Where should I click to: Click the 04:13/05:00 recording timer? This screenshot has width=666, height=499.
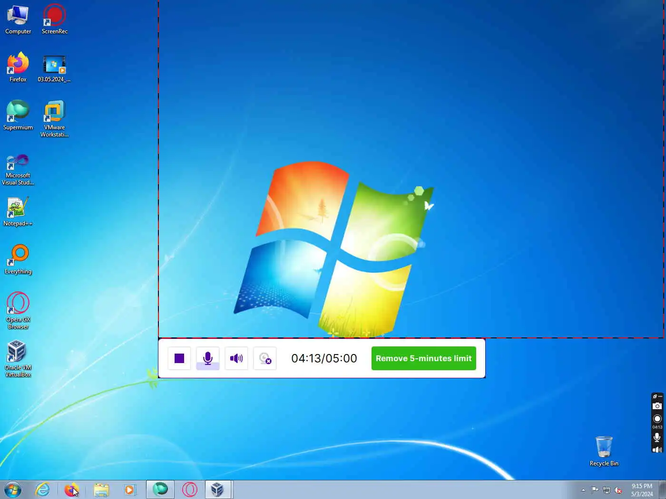click(x=324, y=358)
